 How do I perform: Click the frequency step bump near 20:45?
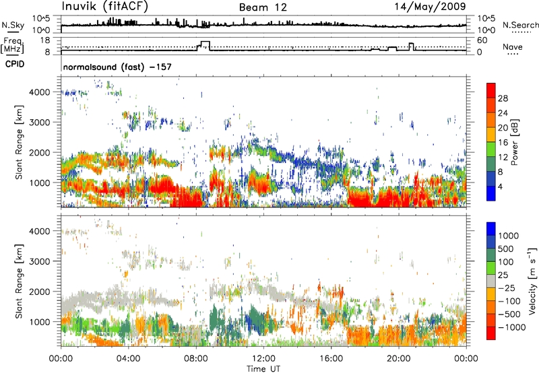(x=412, y=46)
